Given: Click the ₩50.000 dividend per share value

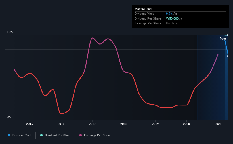Looking at the screenshot, I should pos(172,18).
